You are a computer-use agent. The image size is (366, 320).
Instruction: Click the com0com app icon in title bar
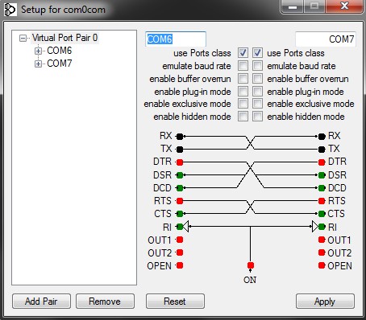[10, 10]
